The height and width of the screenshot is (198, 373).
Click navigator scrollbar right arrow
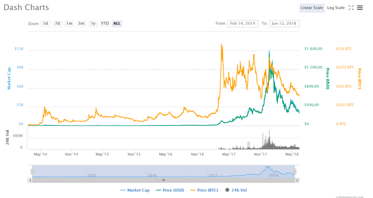[x=297, y=181]
